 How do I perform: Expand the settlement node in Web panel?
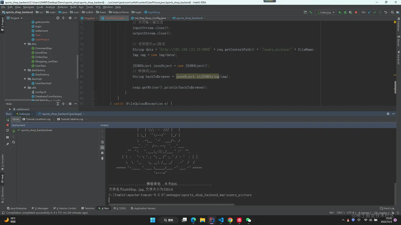(10, 109)
